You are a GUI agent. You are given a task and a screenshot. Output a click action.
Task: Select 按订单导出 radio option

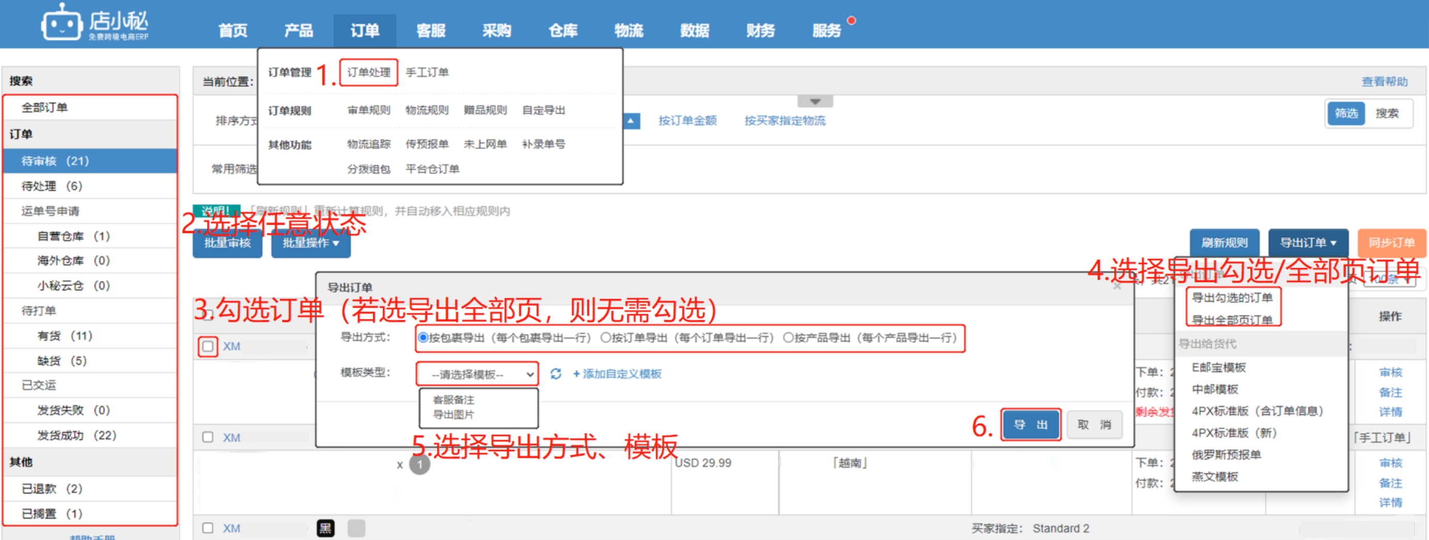(606, 337)
